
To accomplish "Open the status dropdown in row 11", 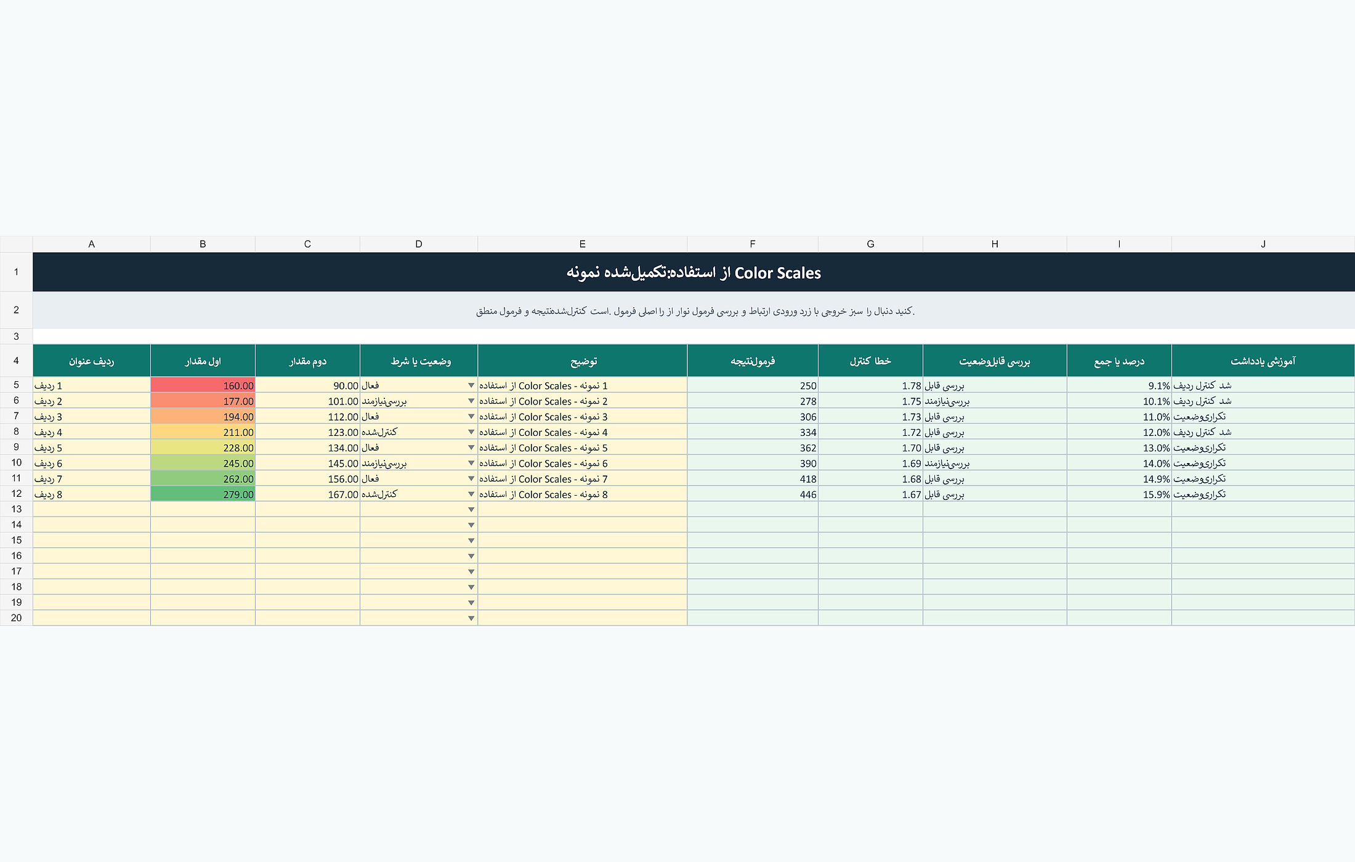I will (x=471, y=478).
